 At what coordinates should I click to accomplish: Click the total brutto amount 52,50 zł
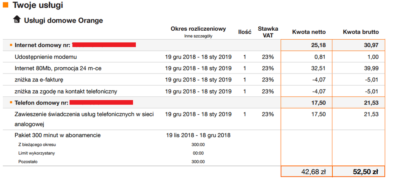click(365, 171)
